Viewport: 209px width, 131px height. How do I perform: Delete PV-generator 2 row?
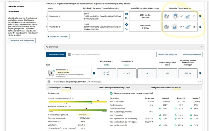pyautogui.click(x=200, y=27)
